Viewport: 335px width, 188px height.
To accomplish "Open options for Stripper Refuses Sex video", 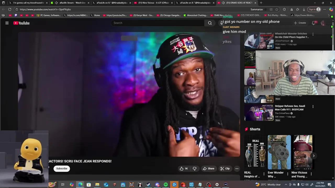I will 313,107.
